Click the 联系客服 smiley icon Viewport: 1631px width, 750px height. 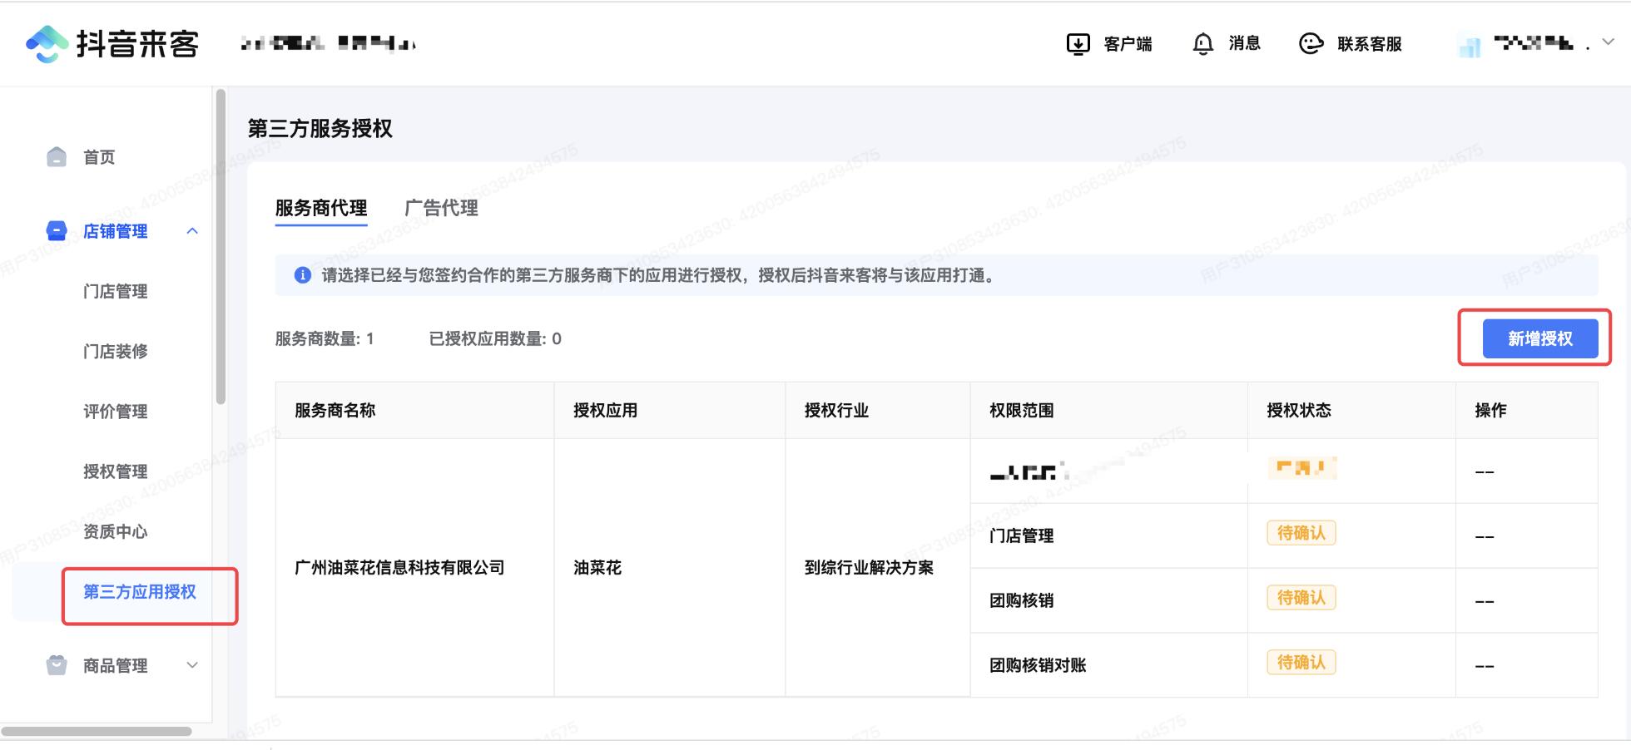[1311, 44]
